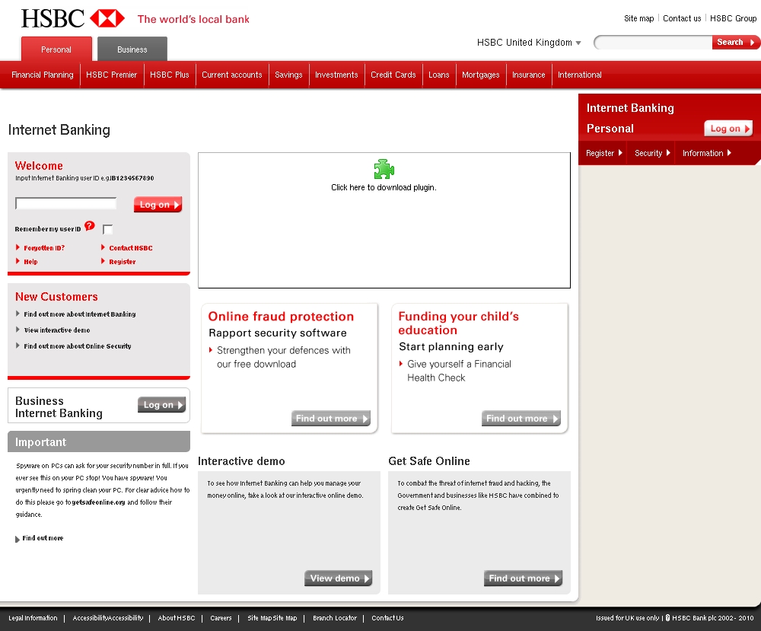Click Find out more under Online fraud protection

(330, 419)
